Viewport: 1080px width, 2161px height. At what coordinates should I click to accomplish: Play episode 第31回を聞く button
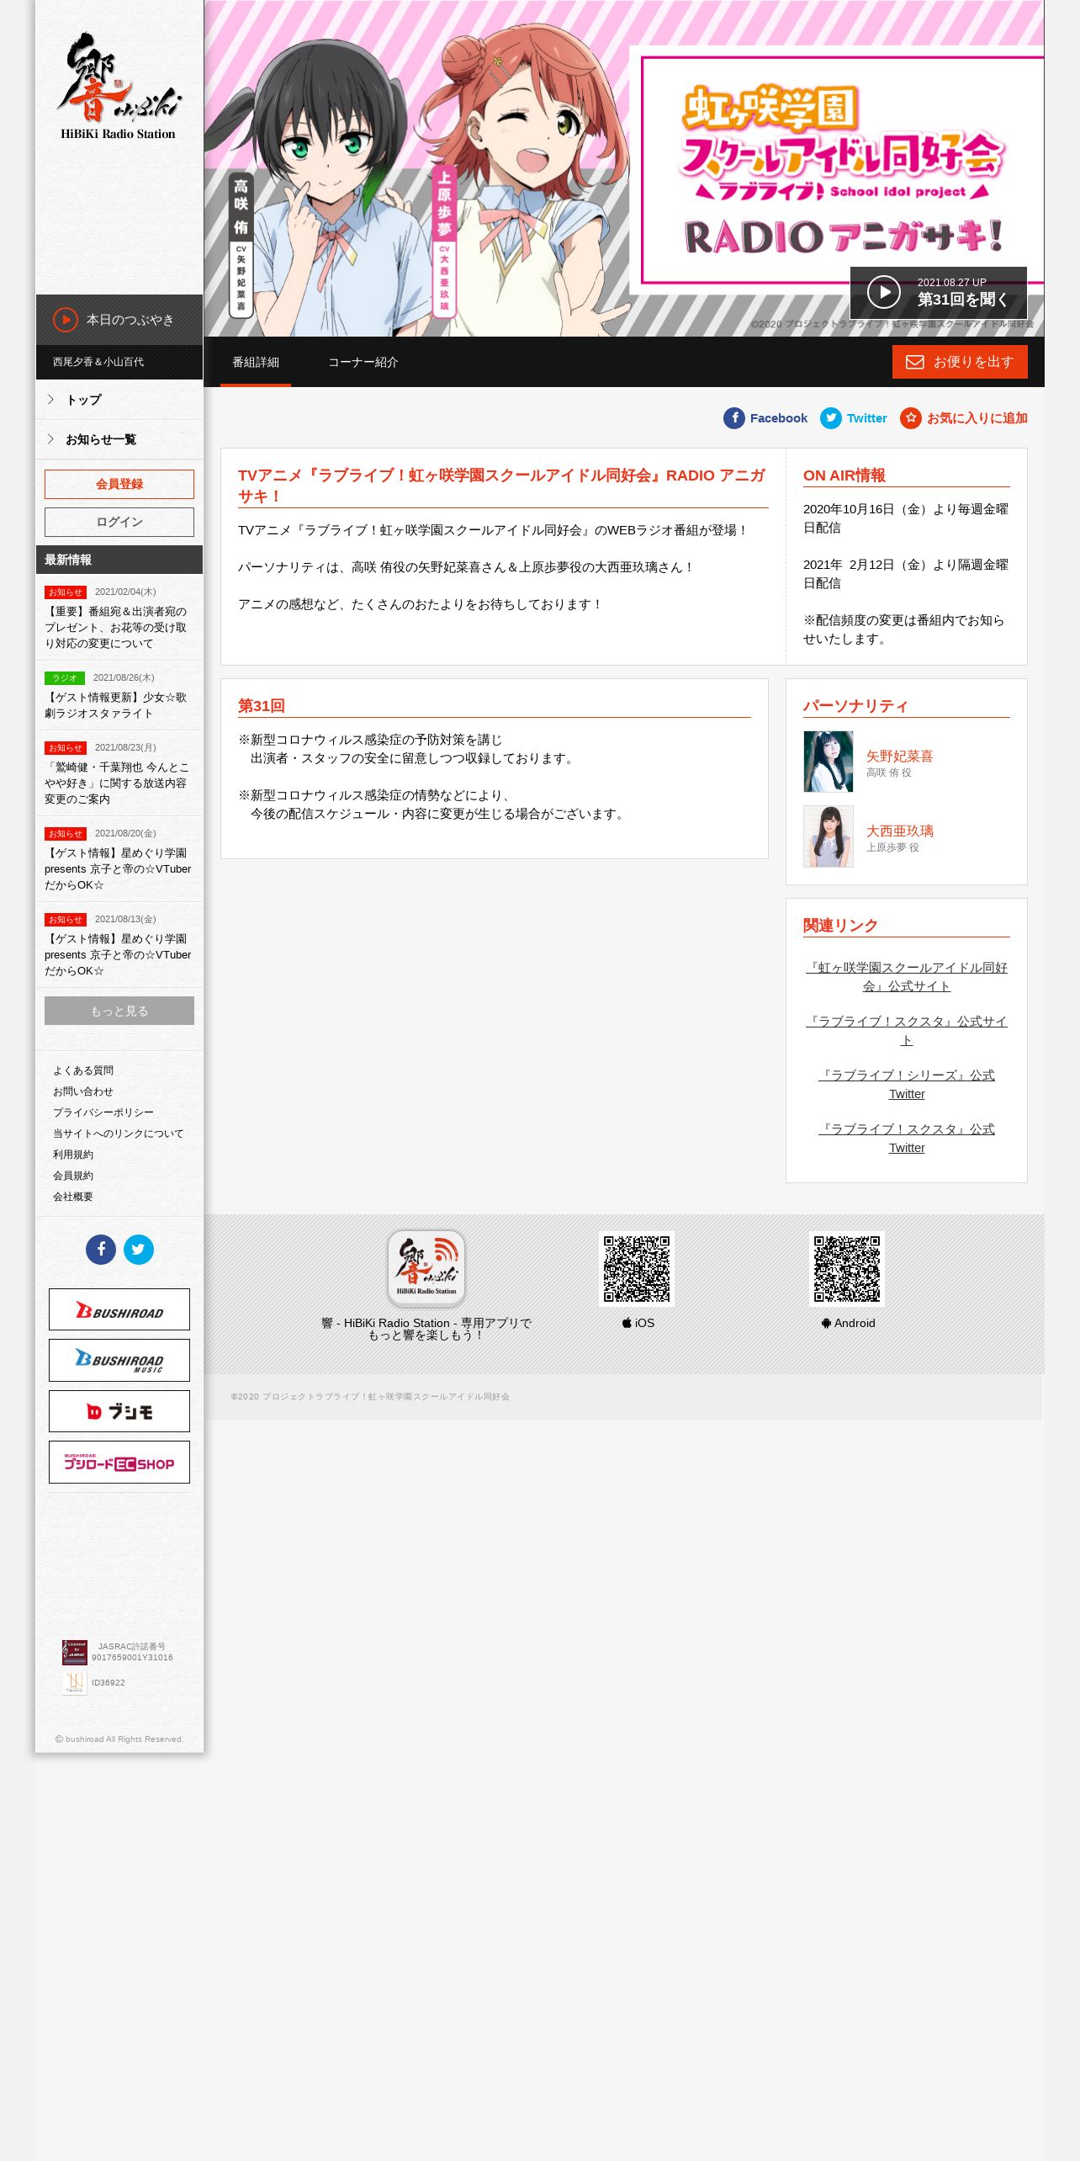click(x=938, y=293)
